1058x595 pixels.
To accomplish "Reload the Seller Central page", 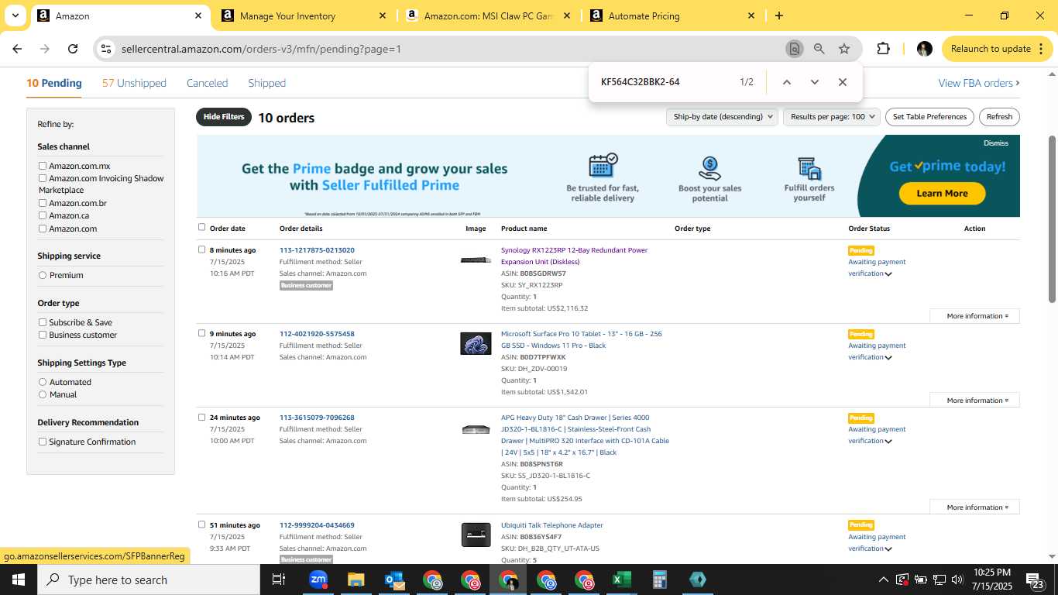I will click(73, 49).
